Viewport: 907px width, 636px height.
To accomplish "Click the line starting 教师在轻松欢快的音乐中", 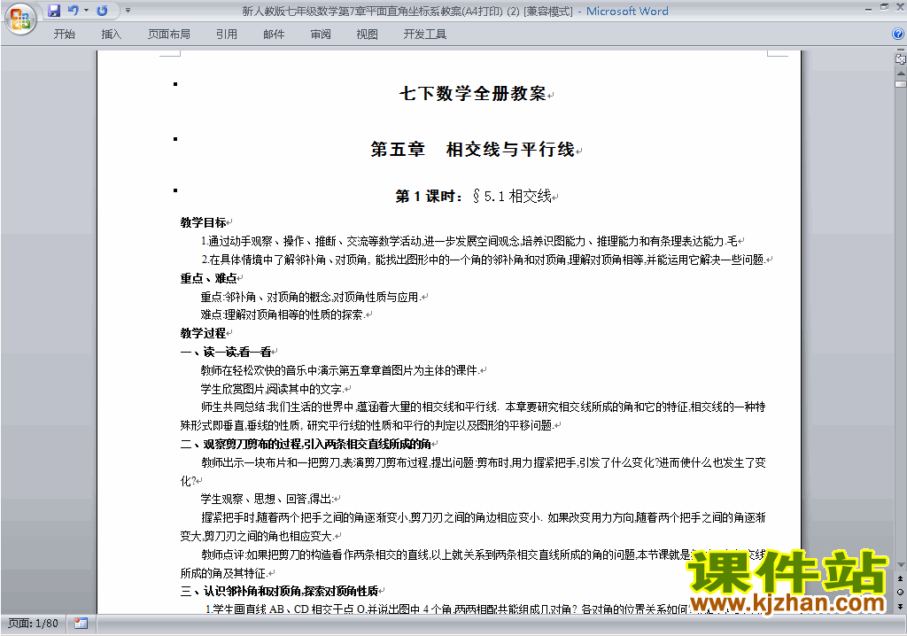I will coord(339,370).
